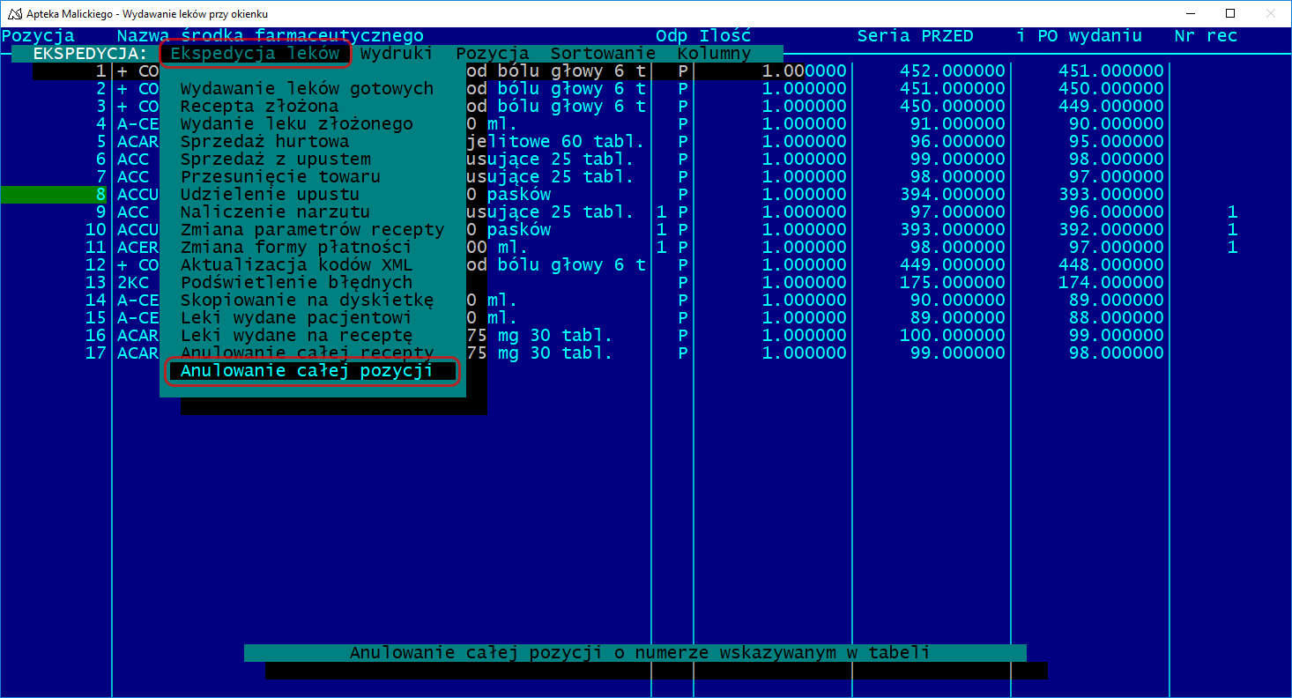The image size is (1292, 698).
Task: Open the Pozycja menu
Action: pyautogui.click(x=492, y=54)
